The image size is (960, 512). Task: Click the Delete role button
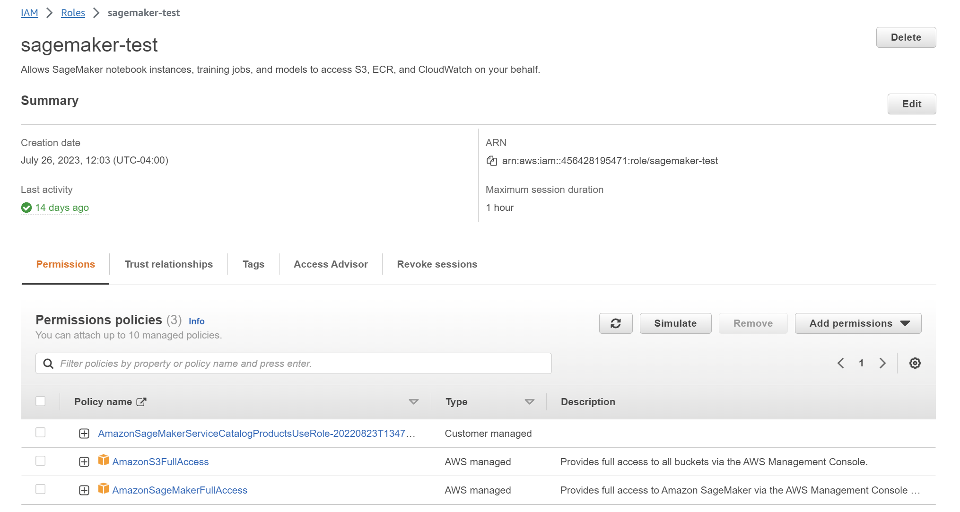point(906,37)
